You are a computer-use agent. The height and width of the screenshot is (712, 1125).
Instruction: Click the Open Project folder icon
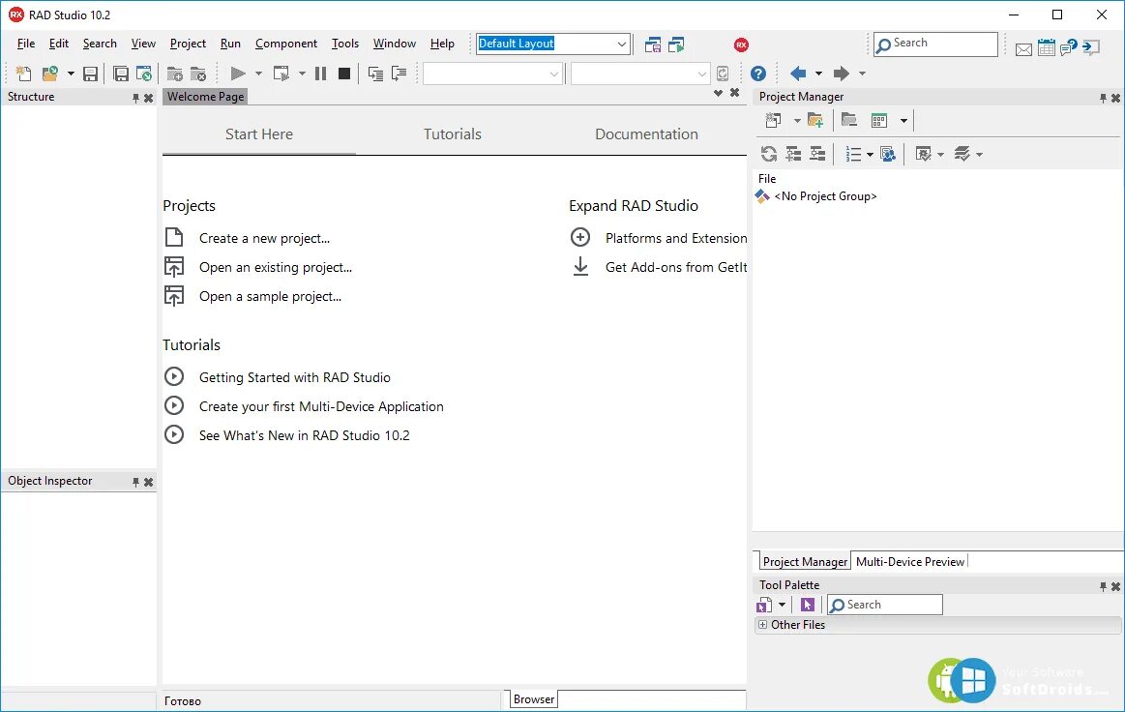click(50, 74)
